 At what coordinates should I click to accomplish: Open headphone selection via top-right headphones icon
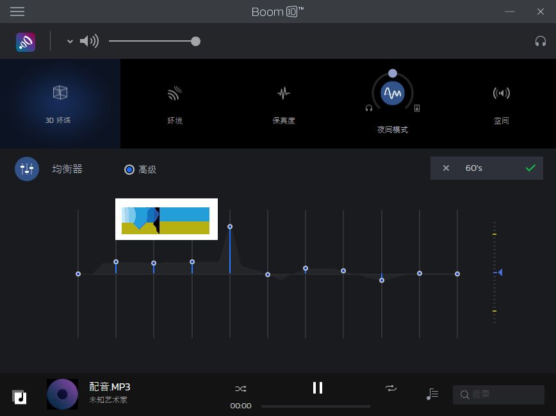541,42
